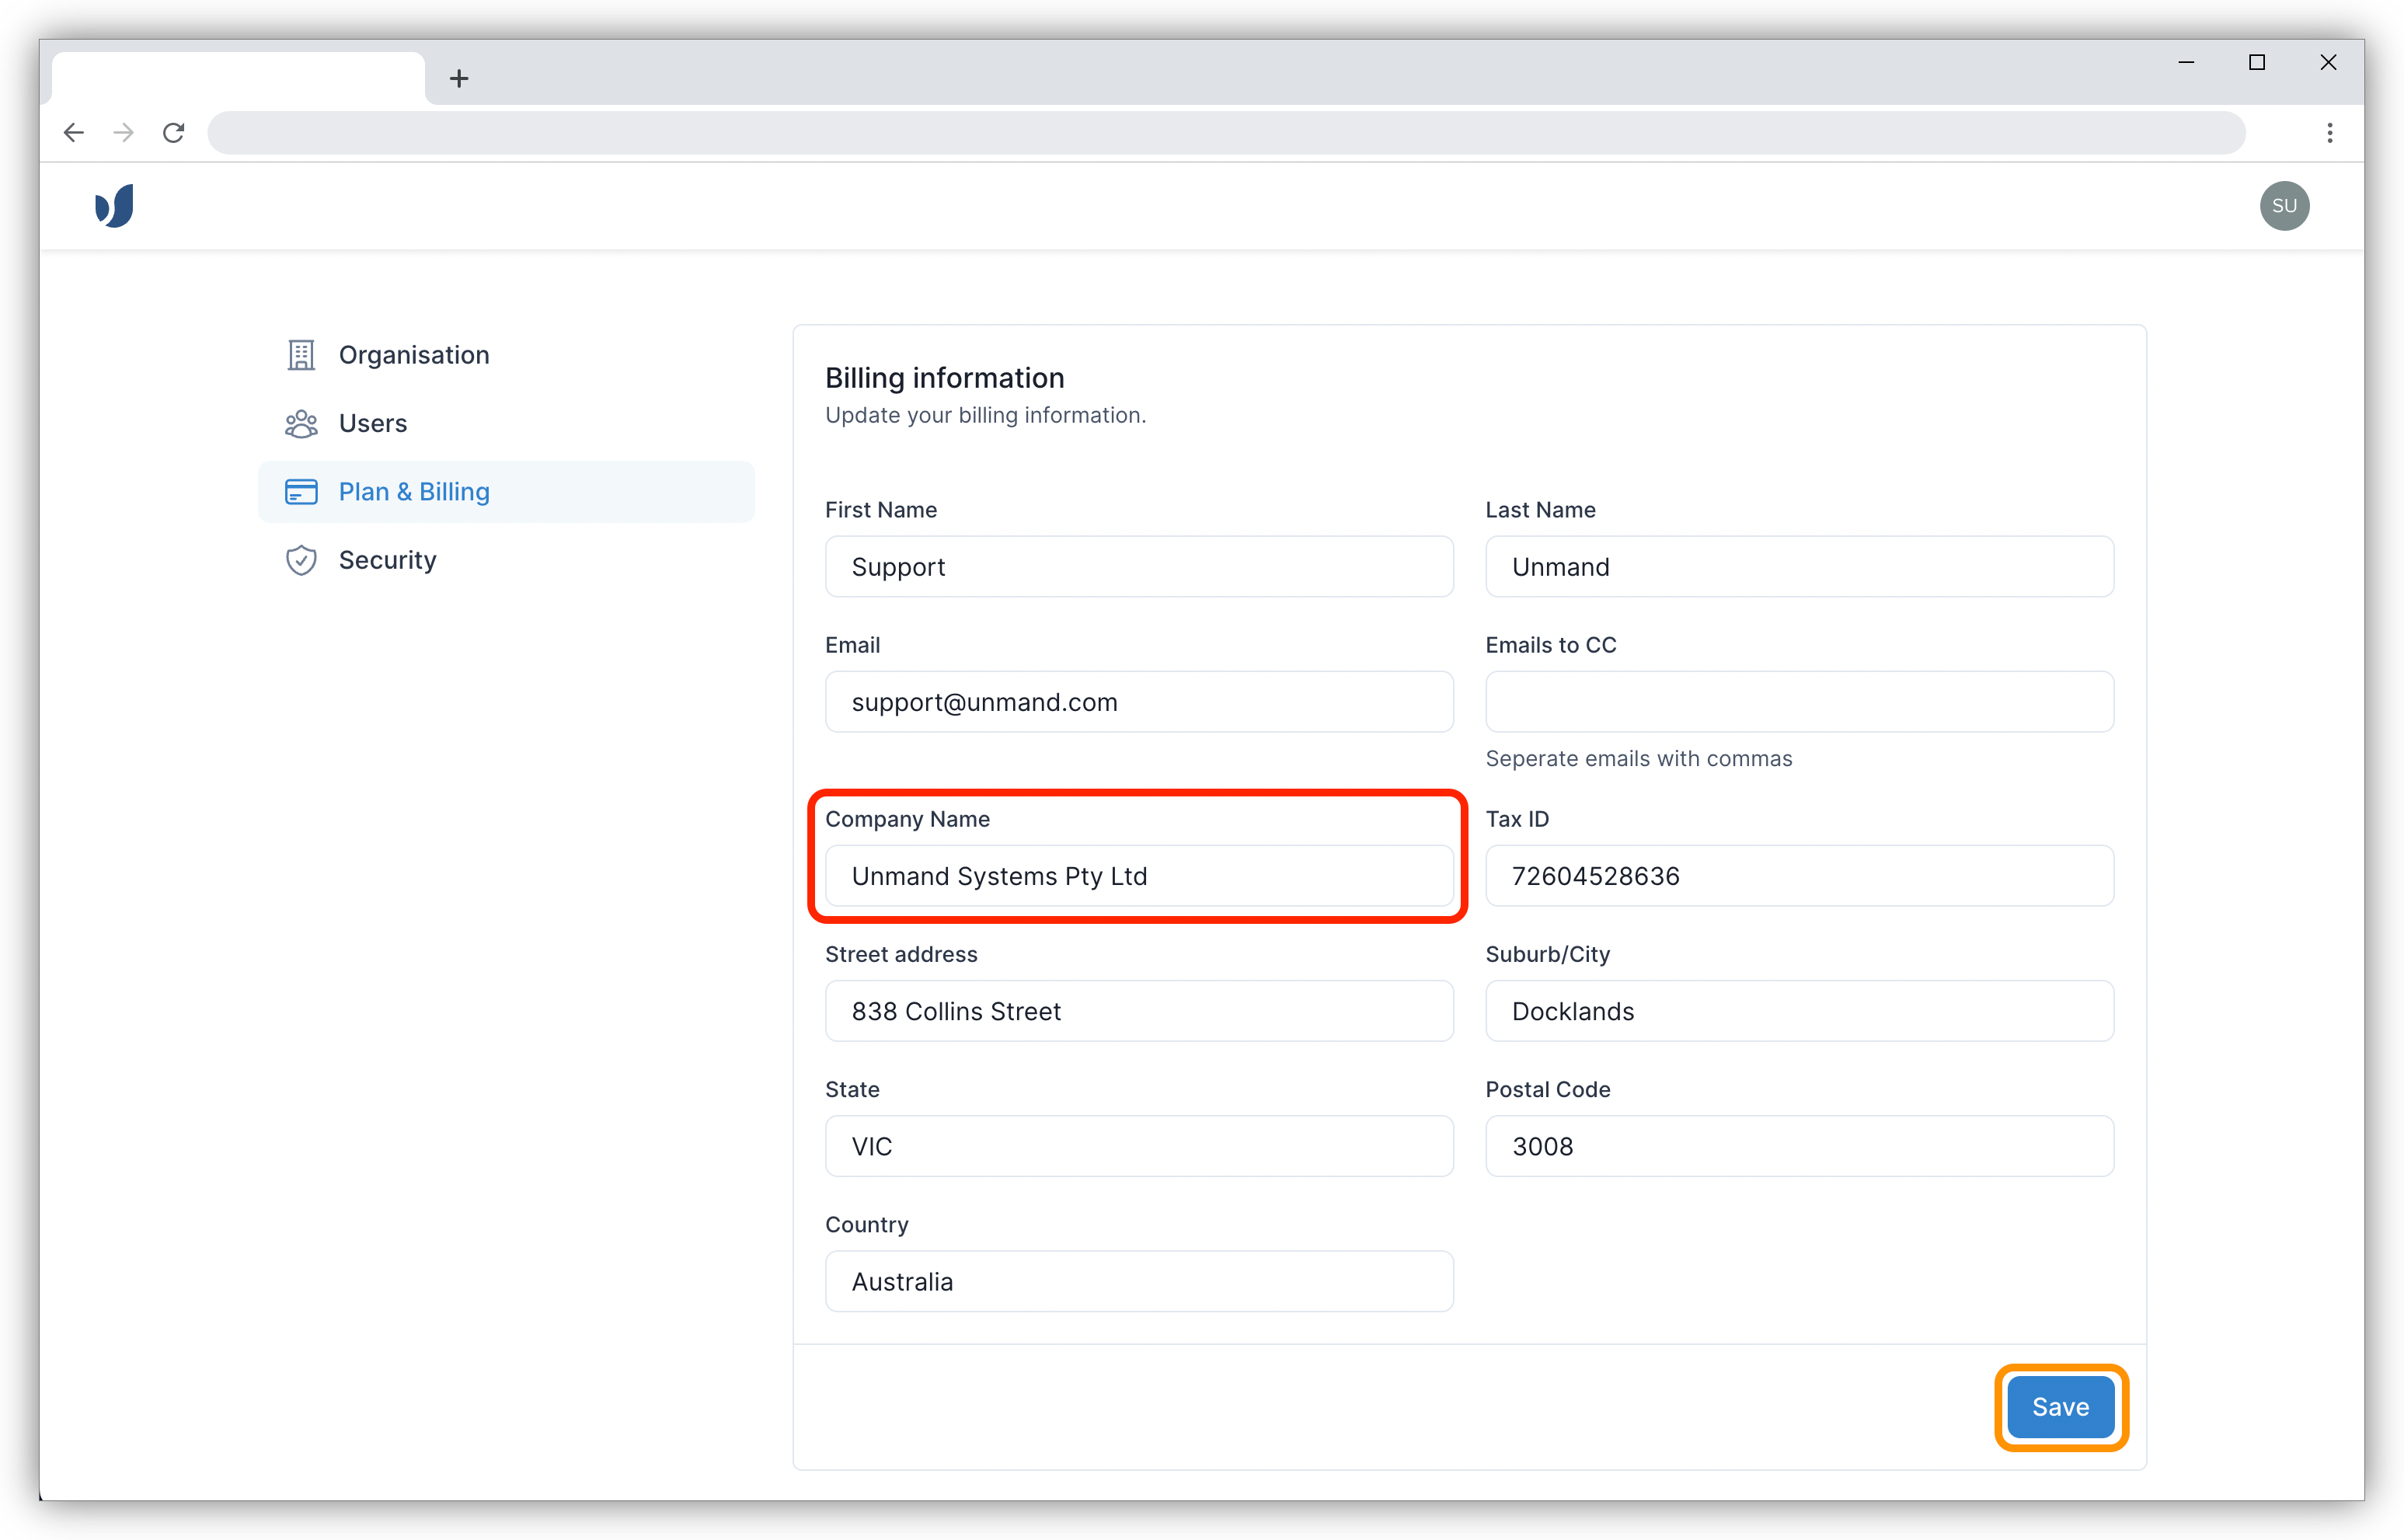
Task: Click the First Name field
Action: point(1138,567)
